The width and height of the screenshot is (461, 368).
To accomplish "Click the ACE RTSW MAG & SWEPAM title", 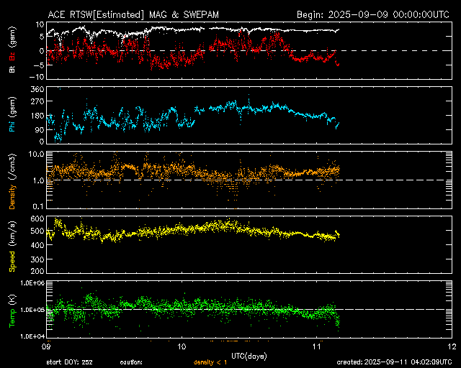I will pos(133,14).
